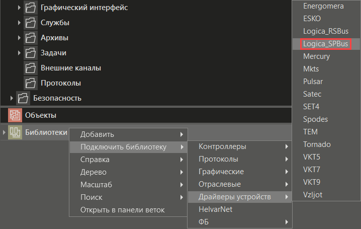
Task: Choose the VKT7 driver
Action: pyautogui.click(x=326, y=170)
